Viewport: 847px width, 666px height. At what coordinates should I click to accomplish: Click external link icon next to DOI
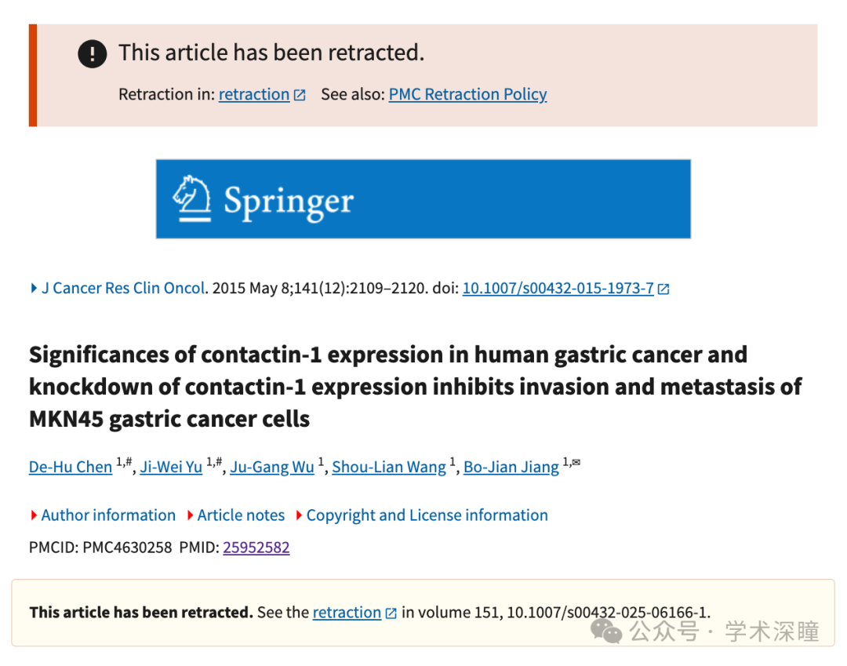(664, 289)
